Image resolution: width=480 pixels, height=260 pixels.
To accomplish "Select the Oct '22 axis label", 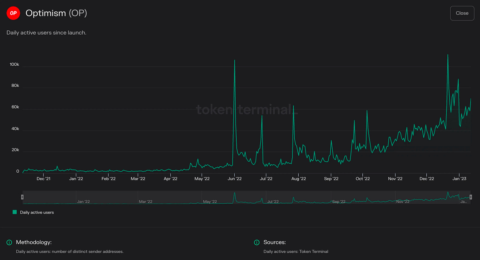I will (x=363, y=179).
